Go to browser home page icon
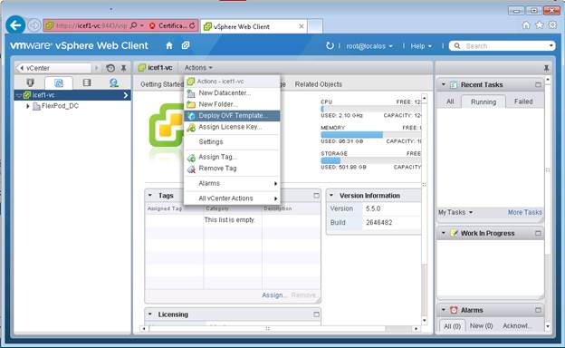 526,24
